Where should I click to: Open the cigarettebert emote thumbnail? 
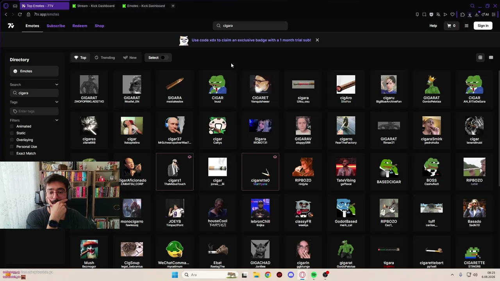432,250
